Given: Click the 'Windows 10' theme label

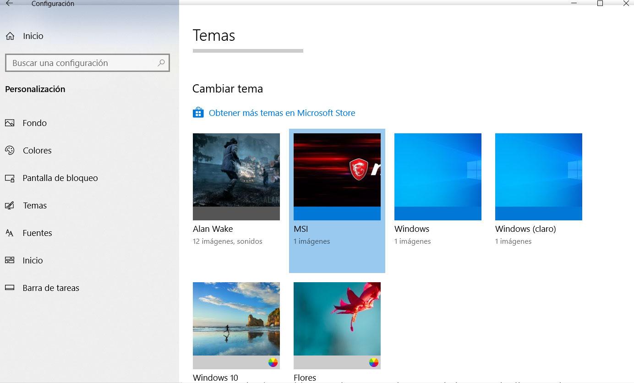Looking at the screenshot, I should [x=216, y=378].
